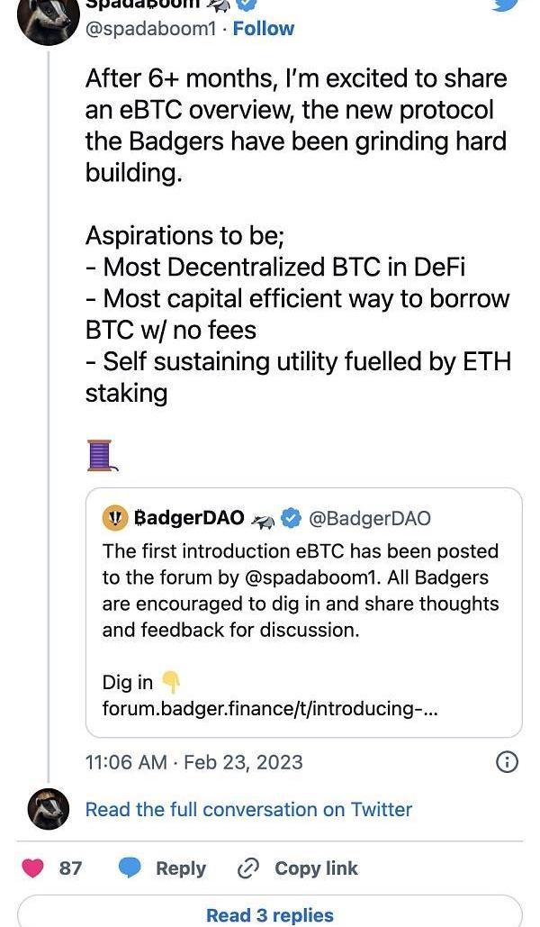The image size is (540, 927).
Task: Click the Follow link
Action: click(x=263, y=29)
